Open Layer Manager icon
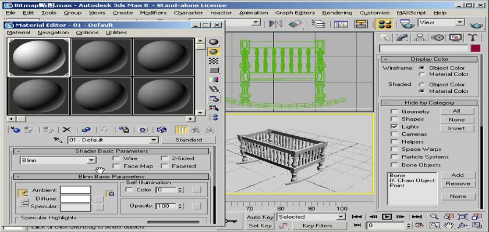Screen dimensions: 489x232 point(318,24)
